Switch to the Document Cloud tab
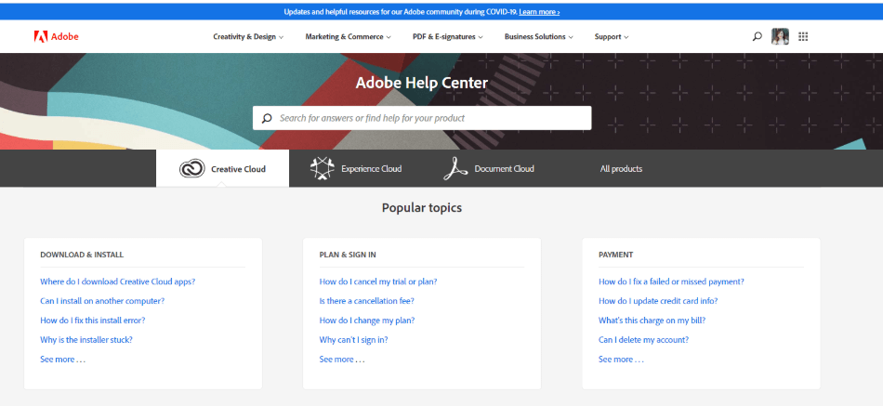Screen dimensions: 883x406 click(489, 168)
